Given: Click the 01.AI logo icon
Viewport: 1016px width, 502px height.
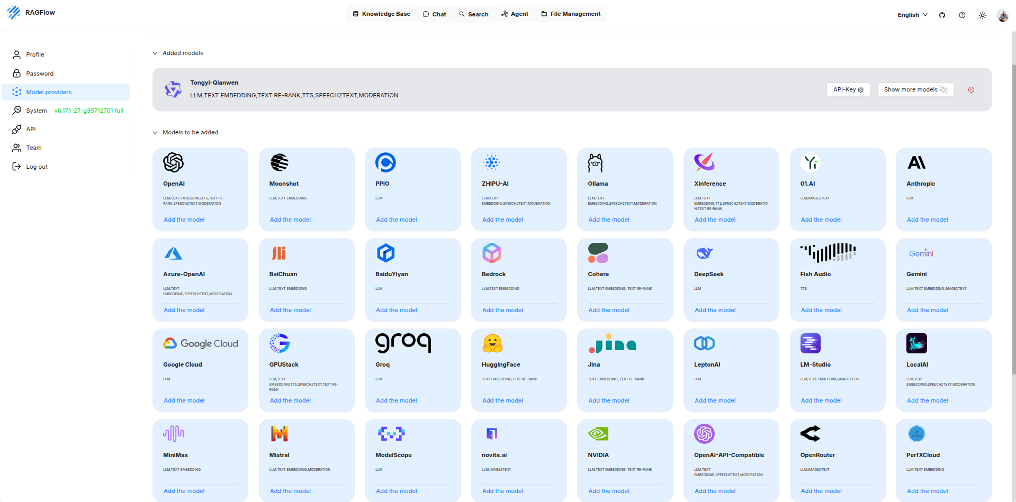Looking at the screenshot, I should [811, 162].
